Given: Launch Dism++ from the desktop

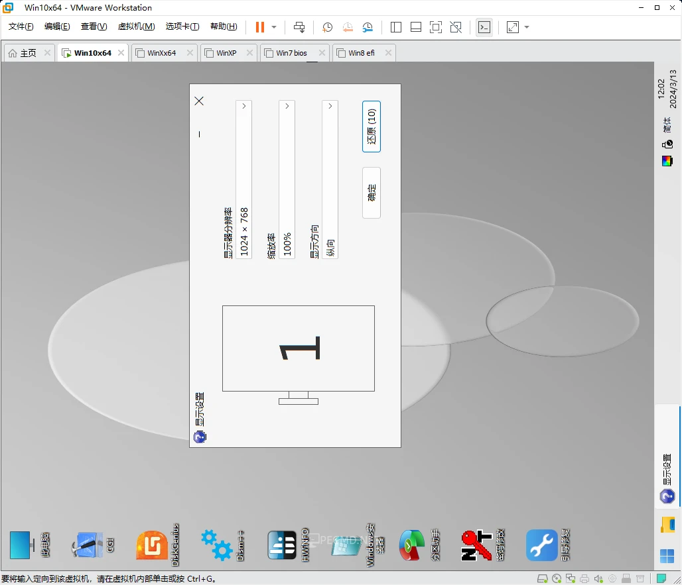Looking at the screenshot, I should click(222, 545).
